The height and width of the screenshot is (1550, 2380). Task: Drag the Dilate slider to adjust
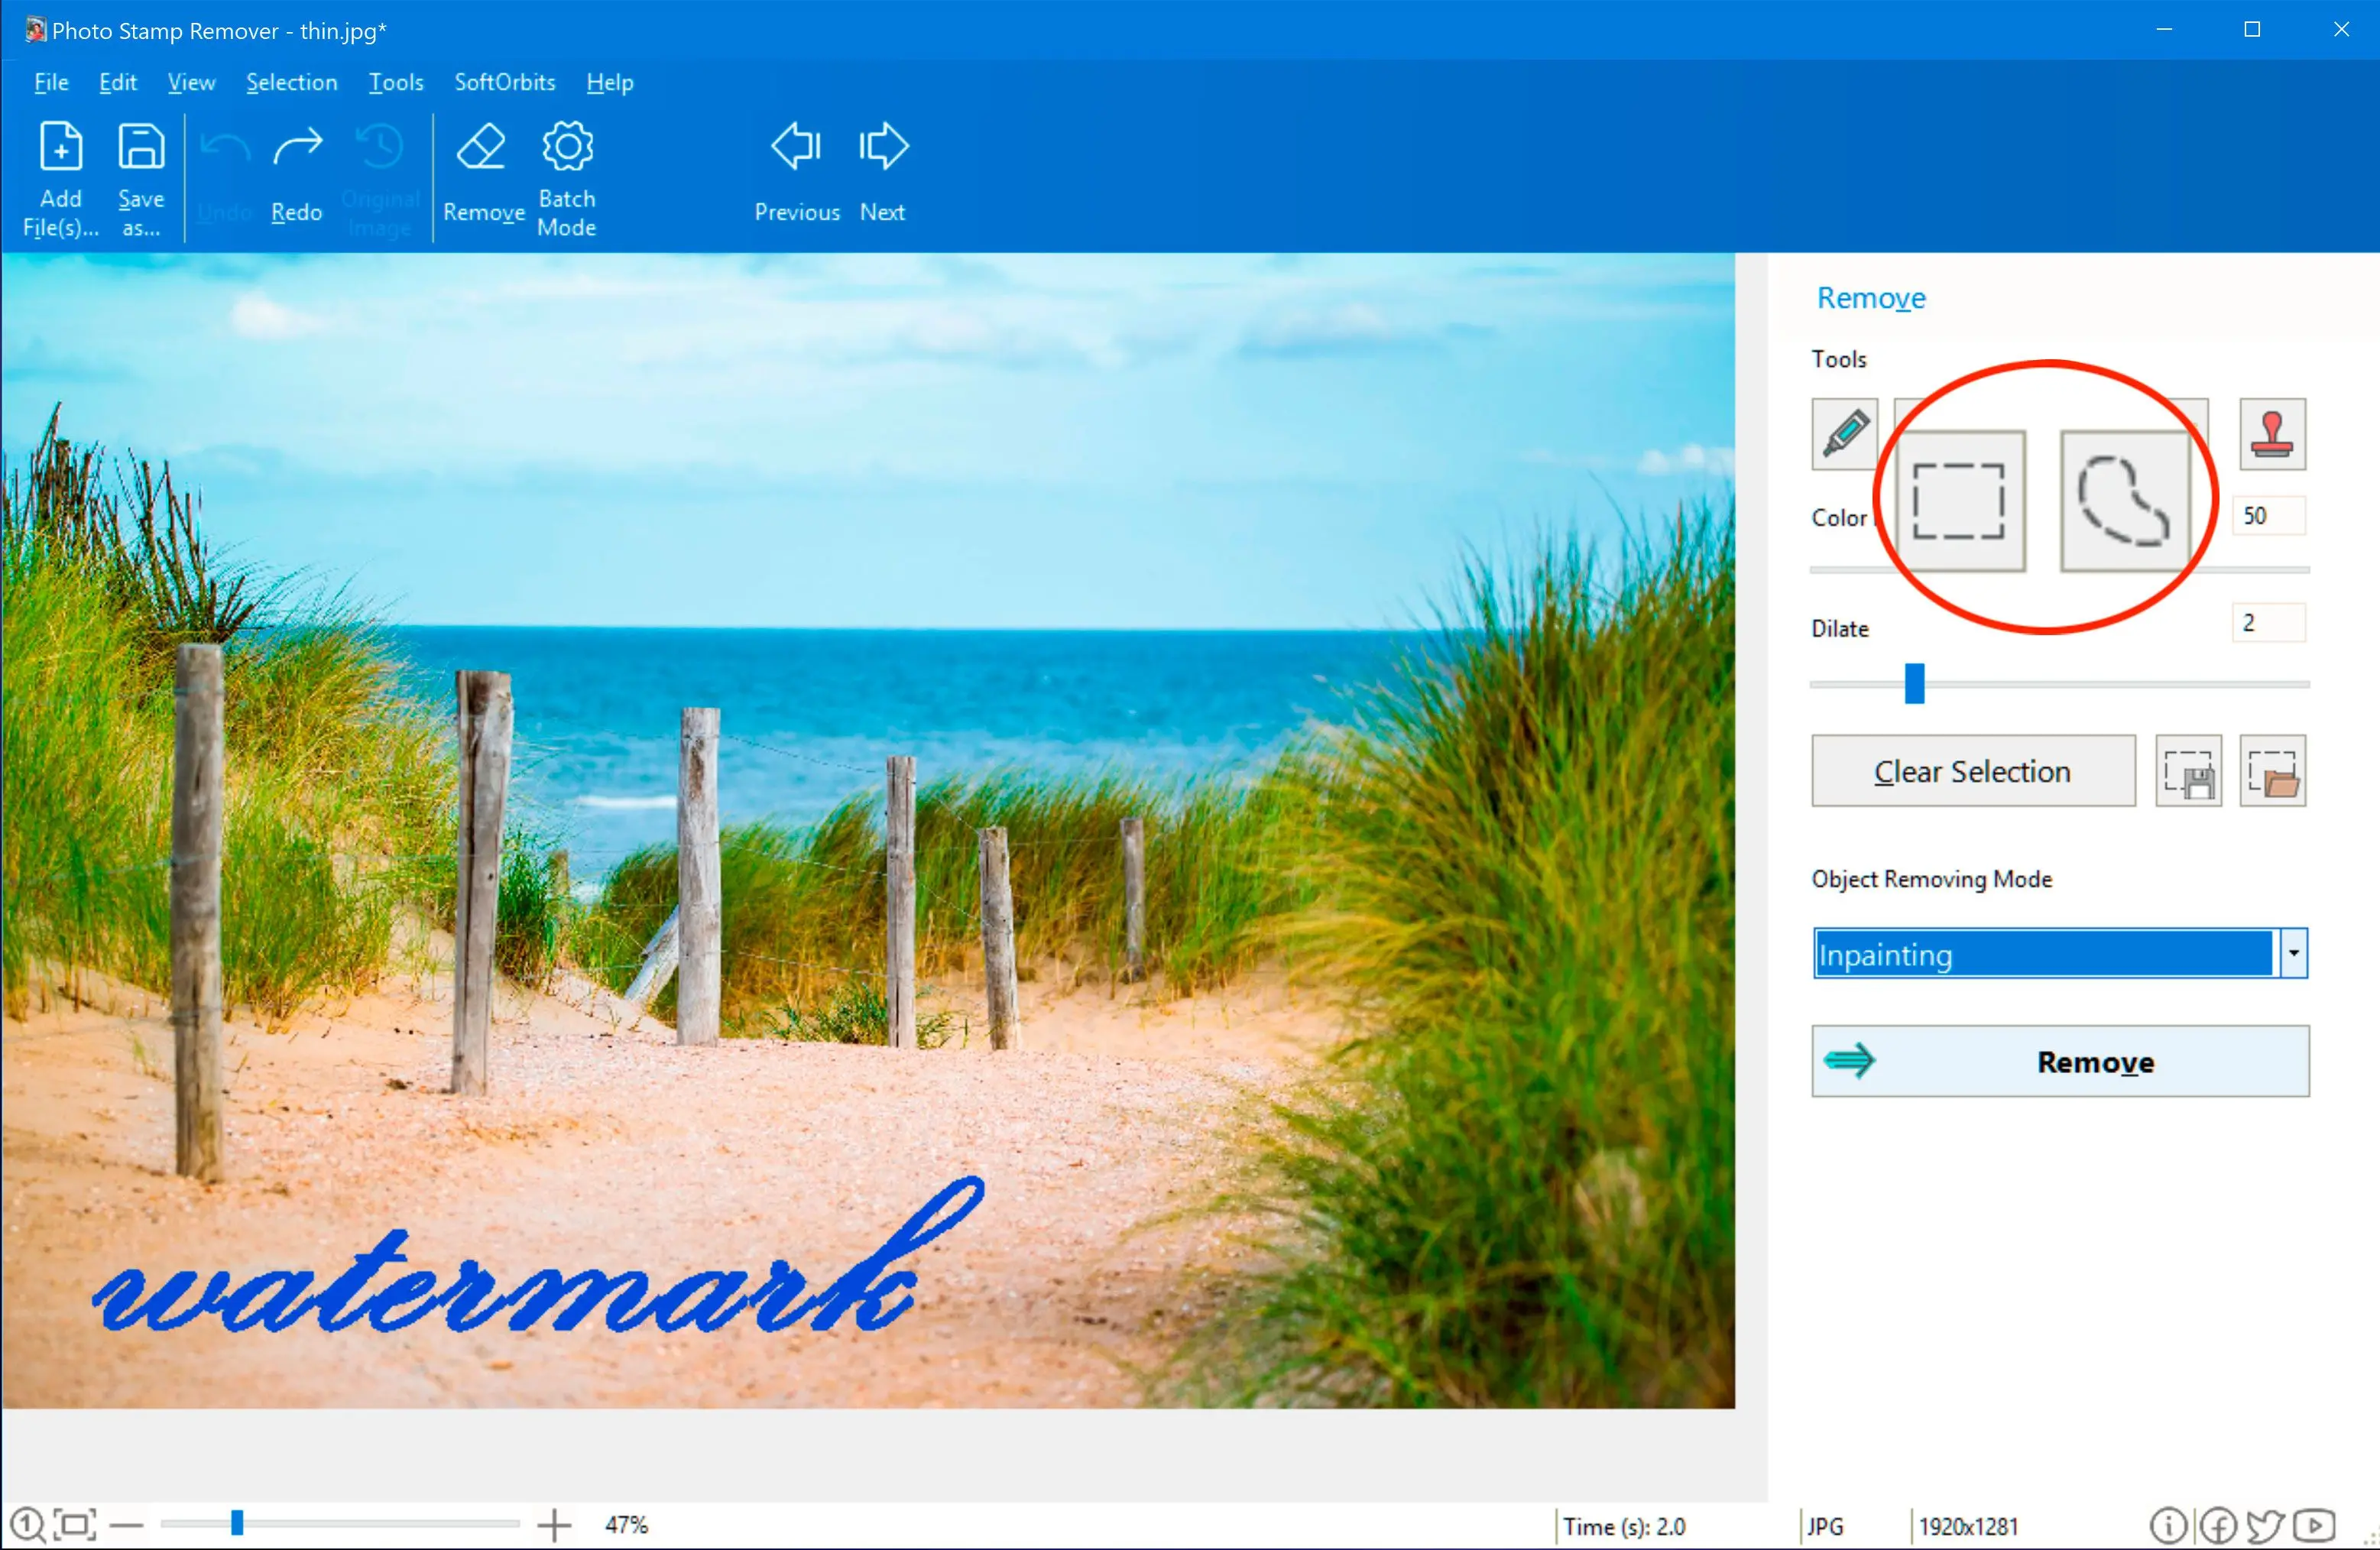(1911, 682)
